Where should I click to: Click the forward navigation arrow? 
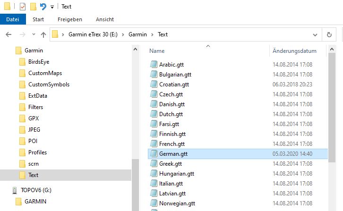pyautogui.click(x=22, y=34)
